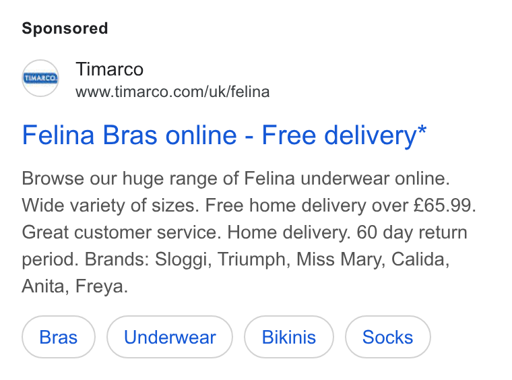Screen dimensions: 512x380
Task: Select the Bras sitelink chip
Action: point(59,337)
